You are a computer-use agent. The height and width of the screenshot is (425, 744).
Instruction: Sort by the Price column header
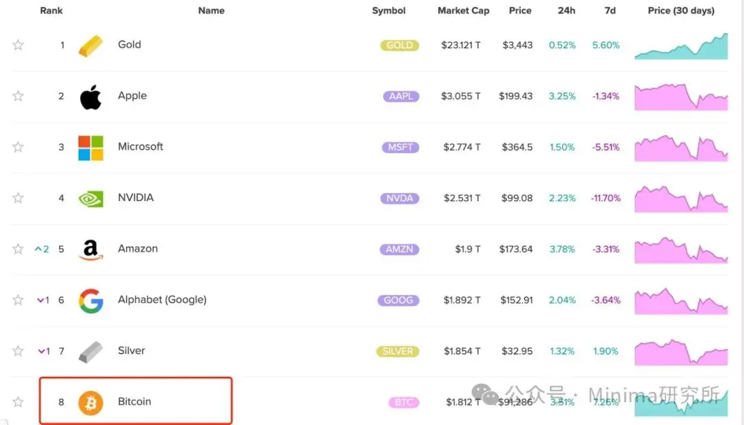520,10
